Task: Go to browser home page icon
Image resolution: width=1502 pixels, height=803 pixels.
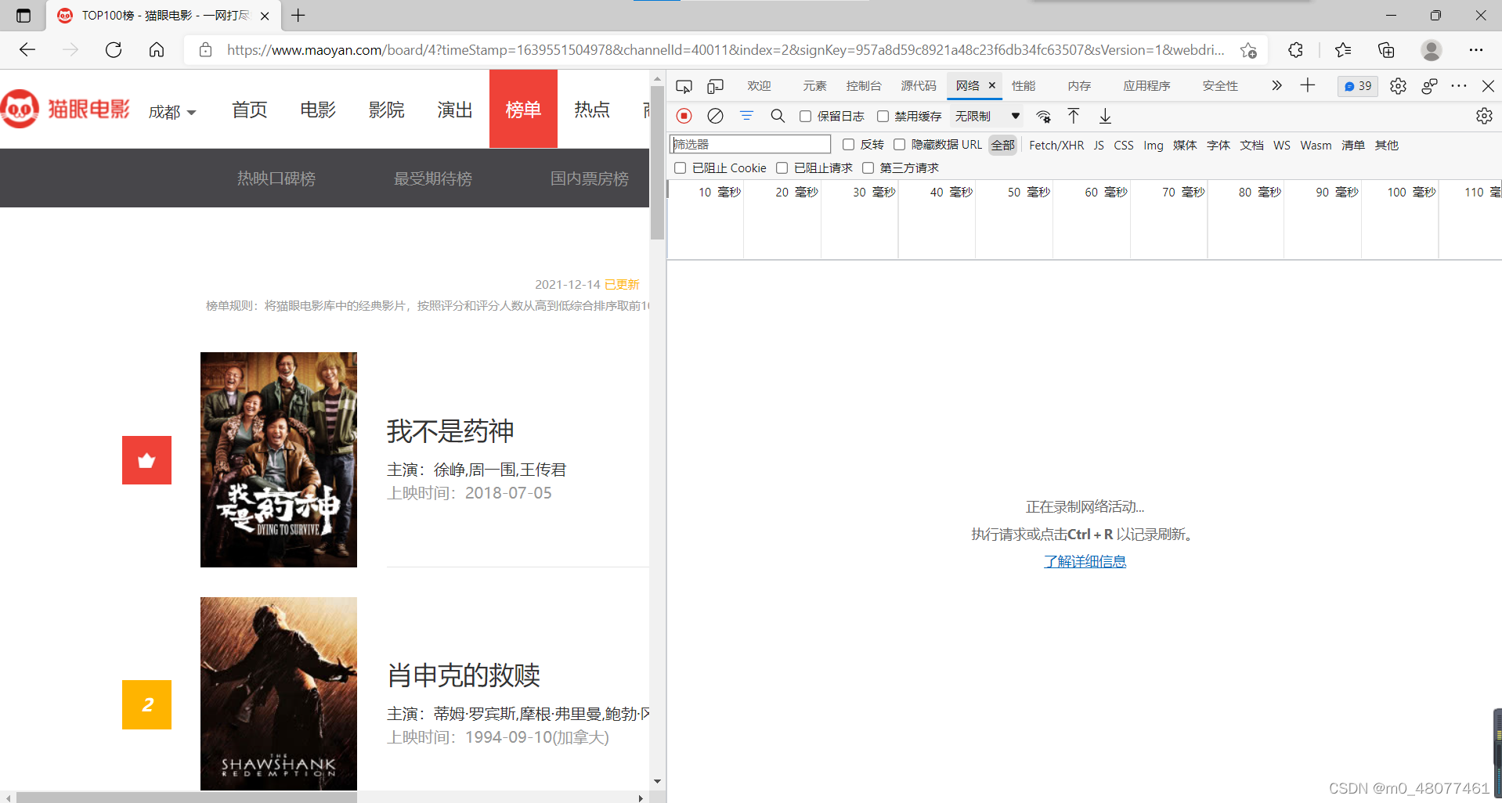Action: [x=157, y=50]
